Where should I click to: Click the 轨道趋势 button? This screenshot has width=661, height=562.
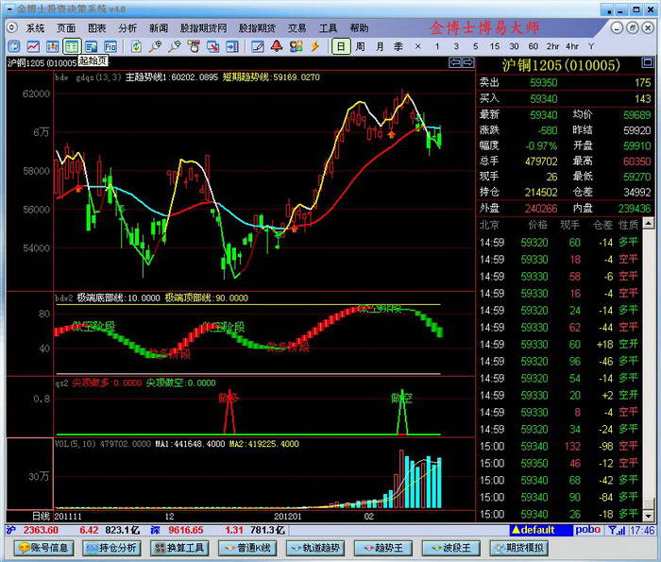pos(314,548)
